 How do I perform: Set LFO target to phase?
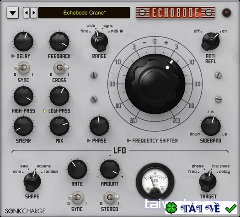click(x=197, y=166)
